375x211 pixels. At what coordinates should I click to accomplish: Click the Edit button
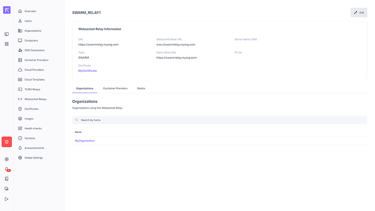click(358, 12)
